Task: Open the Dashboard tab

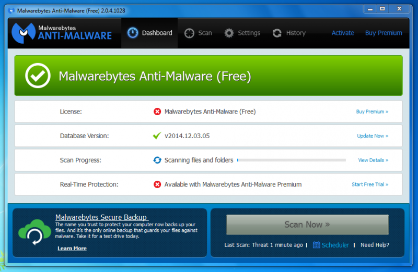Action: pos(149,33)
